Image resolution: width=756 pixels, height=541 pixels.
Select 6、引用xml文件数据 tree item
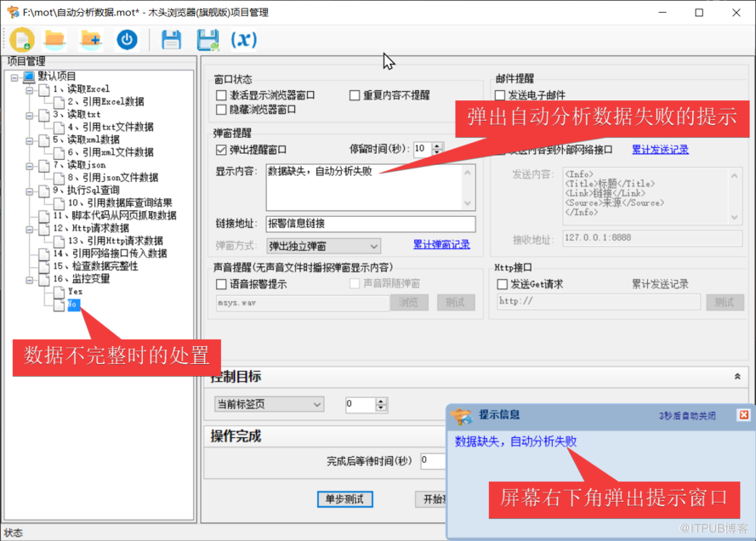tap(111, 152)
